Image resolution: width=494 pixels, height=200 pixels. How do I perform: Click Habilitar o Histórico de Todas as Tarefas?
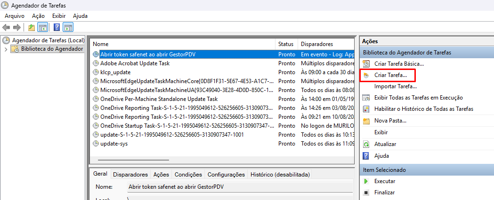coord(423,109)
